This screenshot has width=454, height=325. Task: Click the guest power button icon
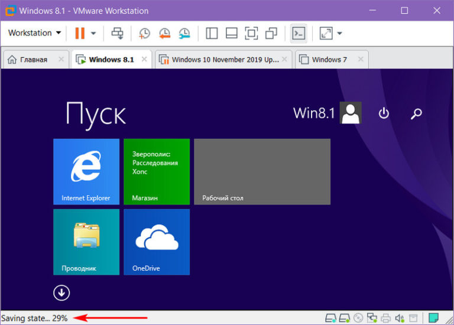(384, 113)
